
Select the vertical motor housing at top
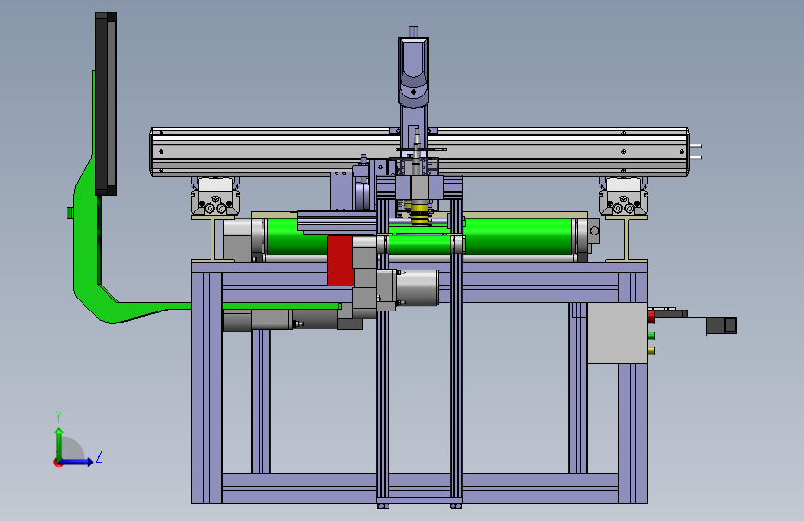(414, 71)
